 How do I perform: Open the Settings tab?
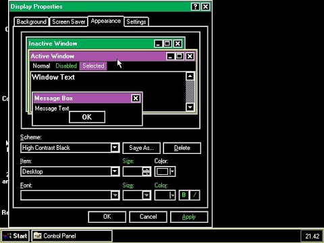(x=136, y=22)
